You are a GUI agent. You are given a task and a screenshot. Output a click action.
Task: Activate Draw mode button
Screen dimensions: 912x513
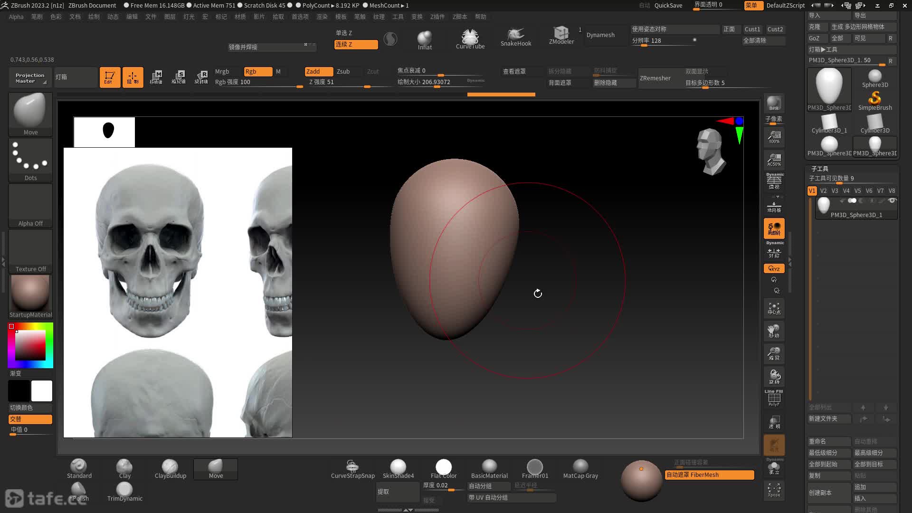pos(133,77)
